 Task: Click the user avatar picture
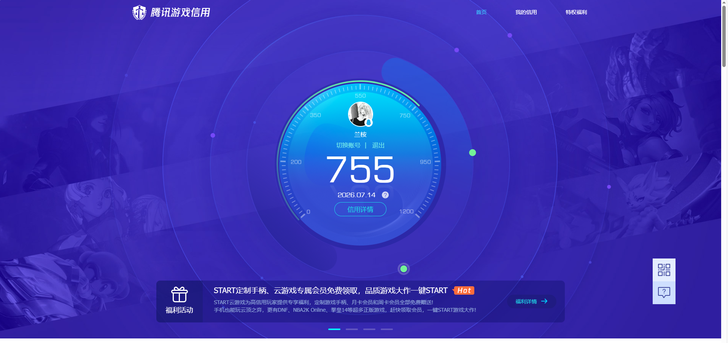pyautogui.click(x=361, y=114)
